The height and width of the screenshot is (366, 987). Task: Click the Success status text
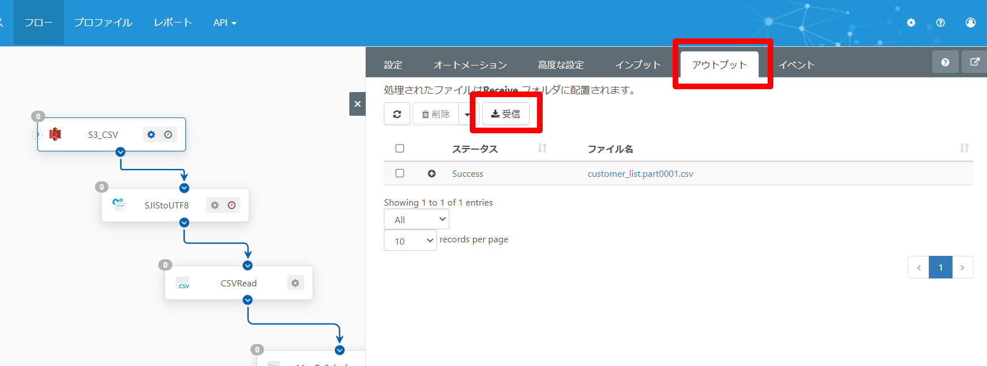tap(467, 173)
